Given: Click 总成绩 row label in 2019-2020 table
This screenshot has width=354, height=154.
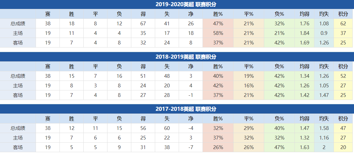Looking at the screenshot, I should click(18, 24).
